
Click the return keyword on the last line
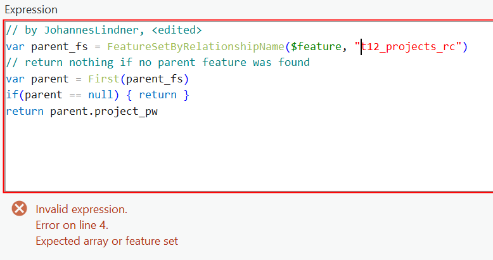point(25,111)
